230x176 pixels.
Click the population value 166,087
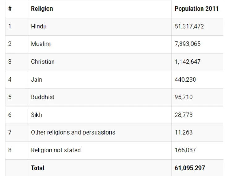coord(185,150)
